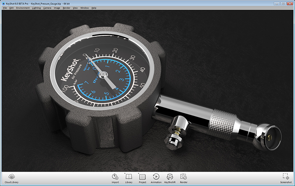Open the Camera menu

48,8
